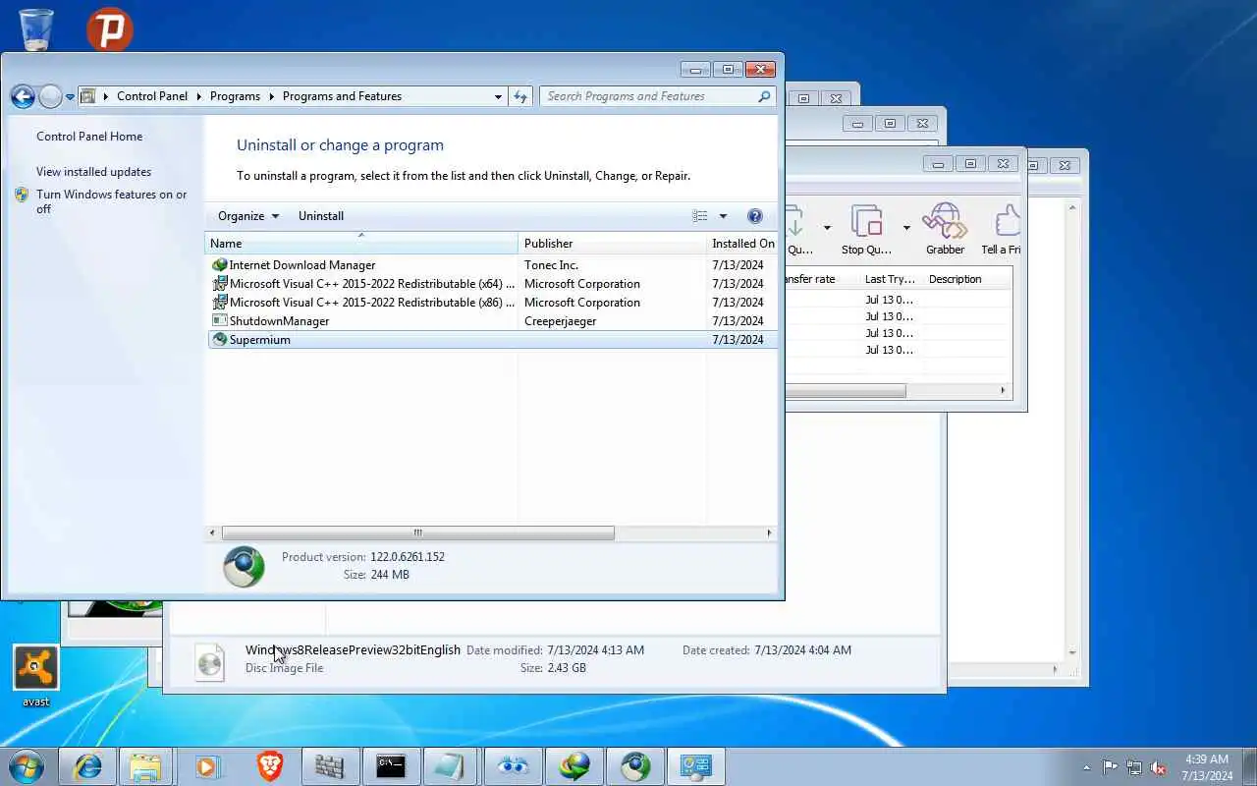1257x786 pixels.
Task: Switch to the brick wall firewall taskbar icon
Action: tap(330, 766)
